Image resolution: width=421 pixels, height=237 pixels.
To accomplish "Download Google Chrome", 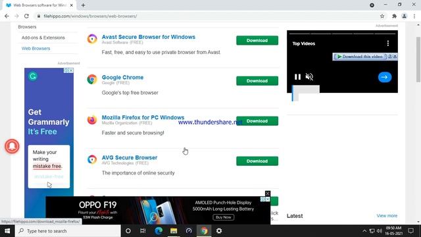I will (257, 81).
